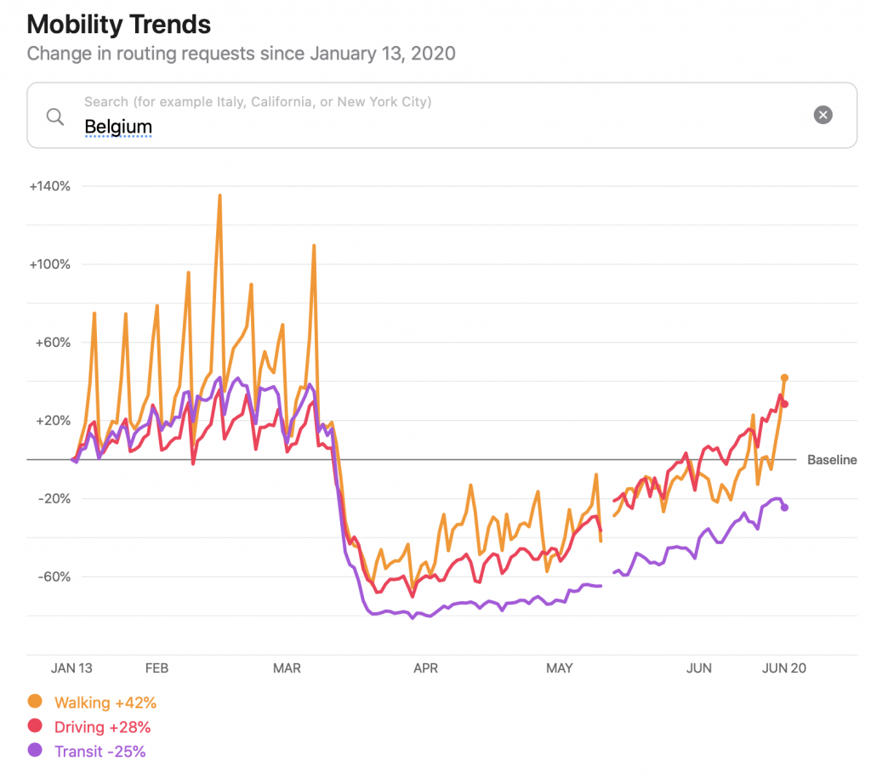Click the purple transit endpoint dot on chart
This screenshot has width=871, height=778.
coord(784,508)
